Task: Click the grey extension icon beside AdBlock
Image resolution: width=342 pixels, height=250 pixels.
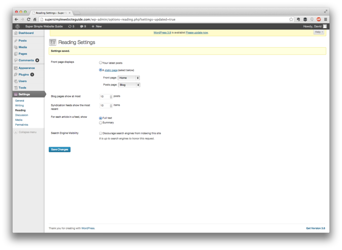Action: pos(312,19)
